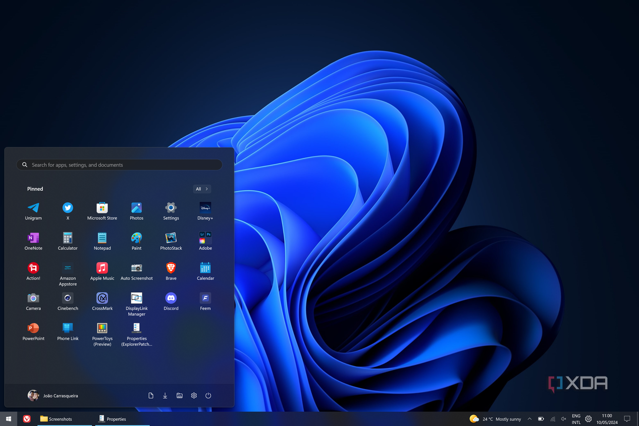Expand hidden system tray icons chevron
This screenshot has height=426, width=639.
pos(529,419)
